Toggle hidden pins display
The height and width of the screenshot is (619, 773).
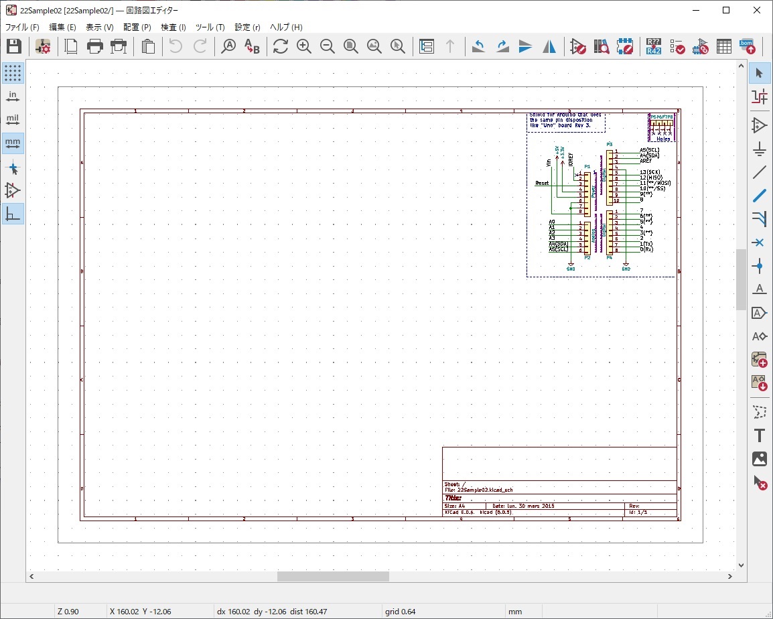(x=13, y=191)
